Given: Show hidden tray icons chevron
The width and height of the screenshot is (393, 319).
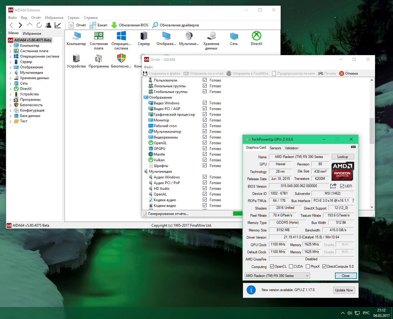Looking at the screenshot, I should click(343, 313).
